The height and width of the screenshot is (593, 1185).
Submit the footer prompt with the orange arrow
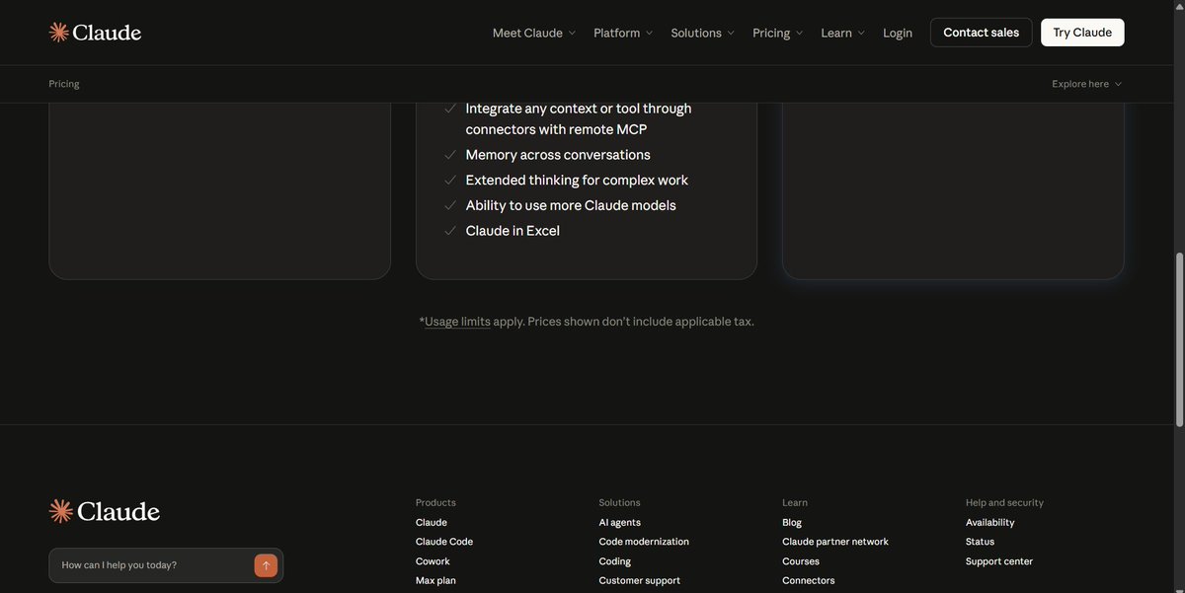(266, 565)
